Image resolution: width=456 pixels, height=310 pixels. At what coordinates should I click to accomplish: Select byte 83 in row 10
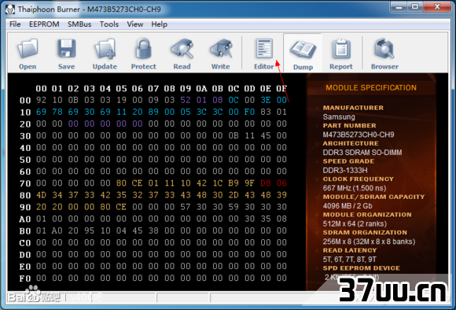(266, 112)
